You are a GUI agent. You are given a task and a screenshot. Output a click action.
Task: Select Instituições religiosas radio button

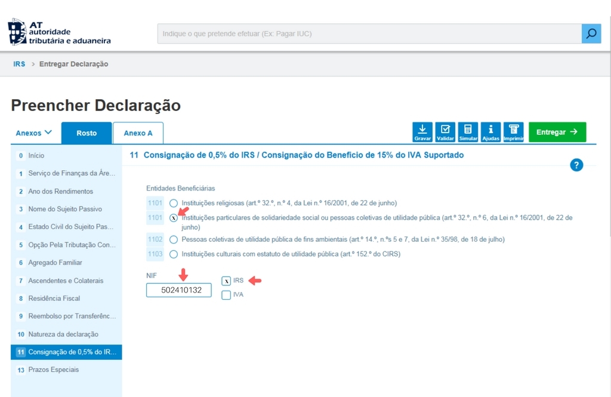pyautogui.click(x=174, y=203)
